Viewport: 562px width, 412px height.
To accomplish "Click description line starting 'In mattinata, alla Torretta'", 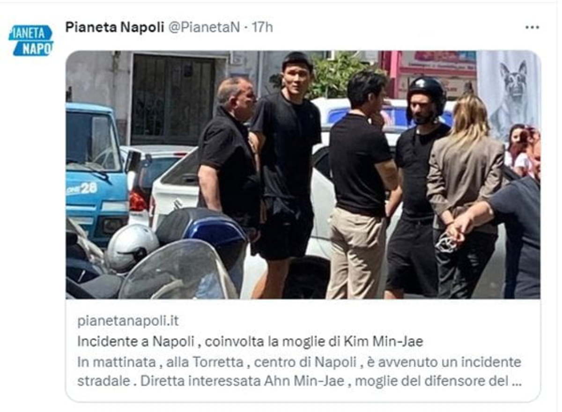I will tap(299, 362).
